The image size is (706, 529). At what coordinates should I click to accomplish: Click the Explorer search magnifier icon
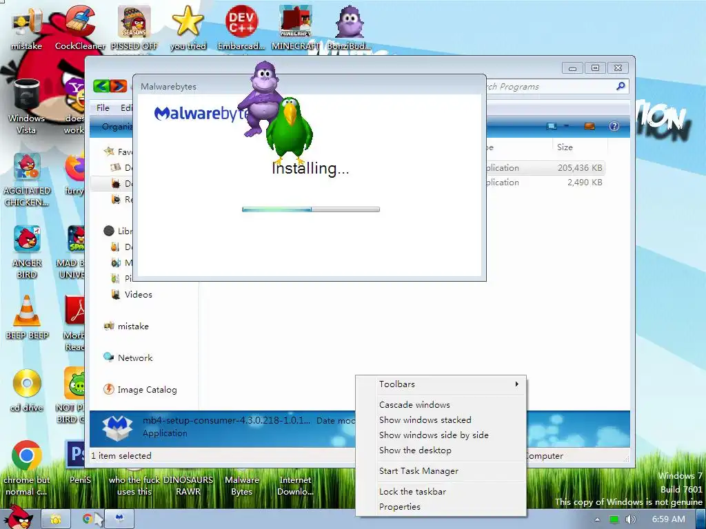click(621, 86)
